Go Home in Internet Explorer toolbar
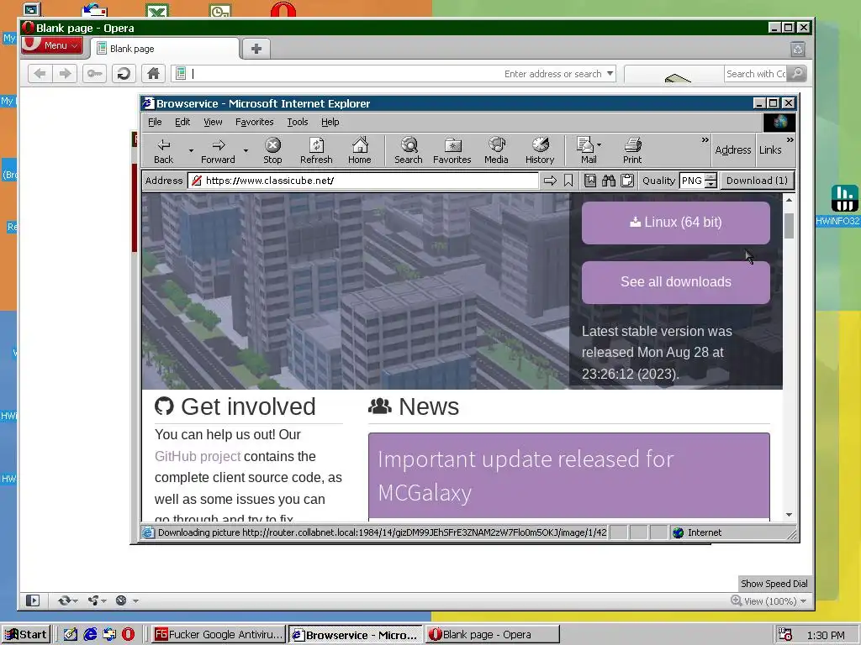861x645 pixels. click(360, 150)
